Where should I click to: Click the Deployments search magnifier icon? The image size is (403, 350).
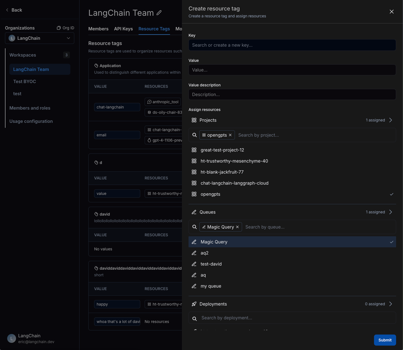tap(195, 319)
